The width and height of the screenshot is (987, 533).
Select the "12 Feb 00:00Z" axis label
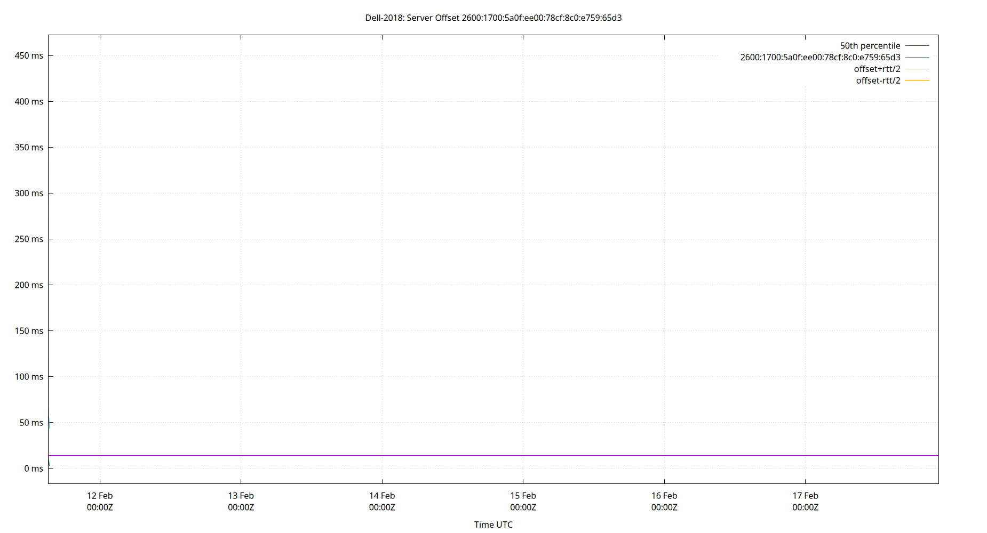[100, 501]
